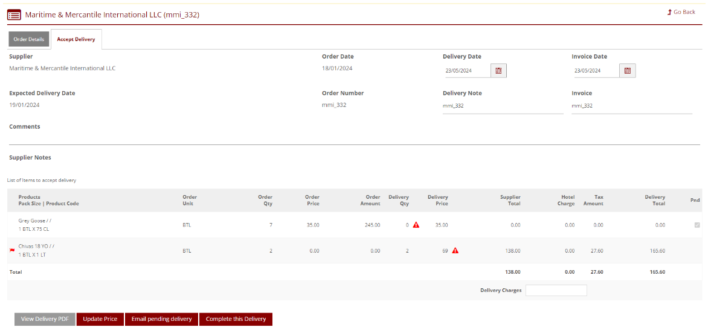Click the Delivery Date text field
The width and height of the screenshot is (711, 336).
pyautogui.click(x=466, y=71)
